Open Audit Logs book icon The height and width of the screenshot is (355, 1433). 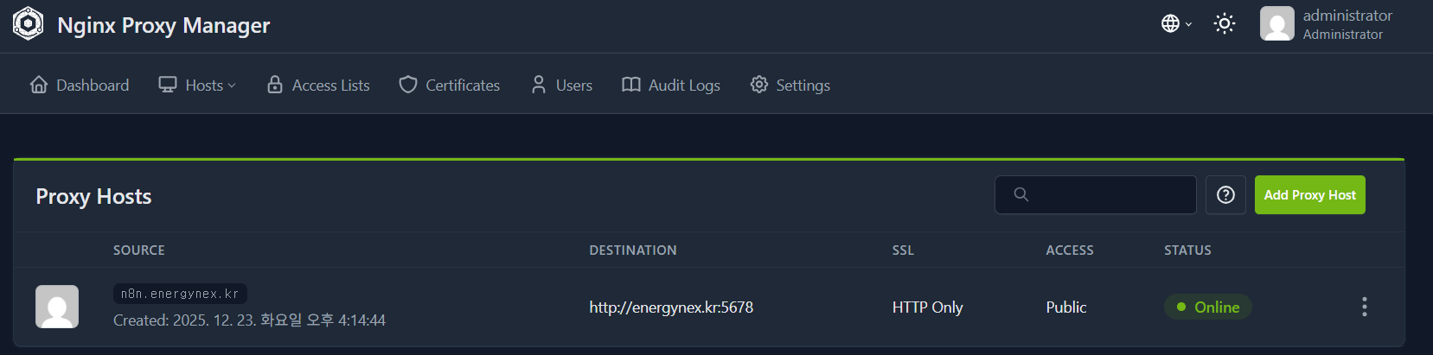631,85
